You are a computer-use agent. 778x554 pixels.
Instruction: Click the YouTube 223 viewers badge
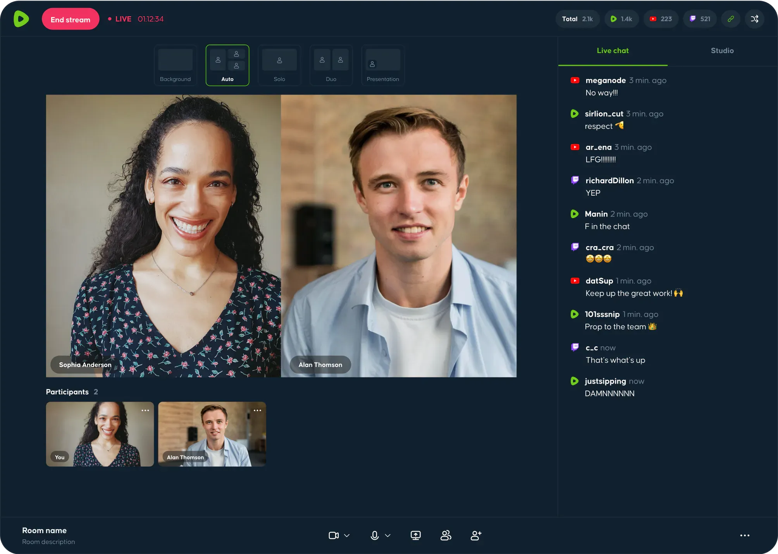pos(661,19)
